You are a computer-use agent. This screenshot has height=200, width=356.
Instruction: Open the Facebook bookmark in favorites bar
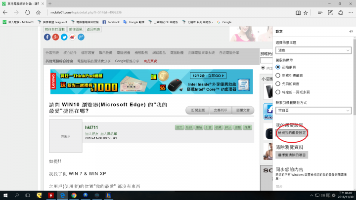[111, 22]
